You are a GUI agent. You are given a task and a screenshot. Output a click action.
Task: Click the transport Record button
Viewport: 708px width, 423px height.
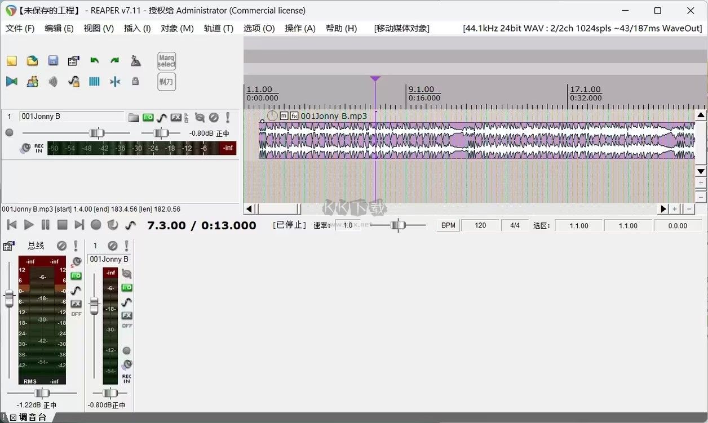click(96, 225)
